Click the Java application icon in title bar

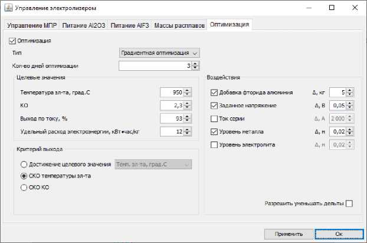(8, 8)
